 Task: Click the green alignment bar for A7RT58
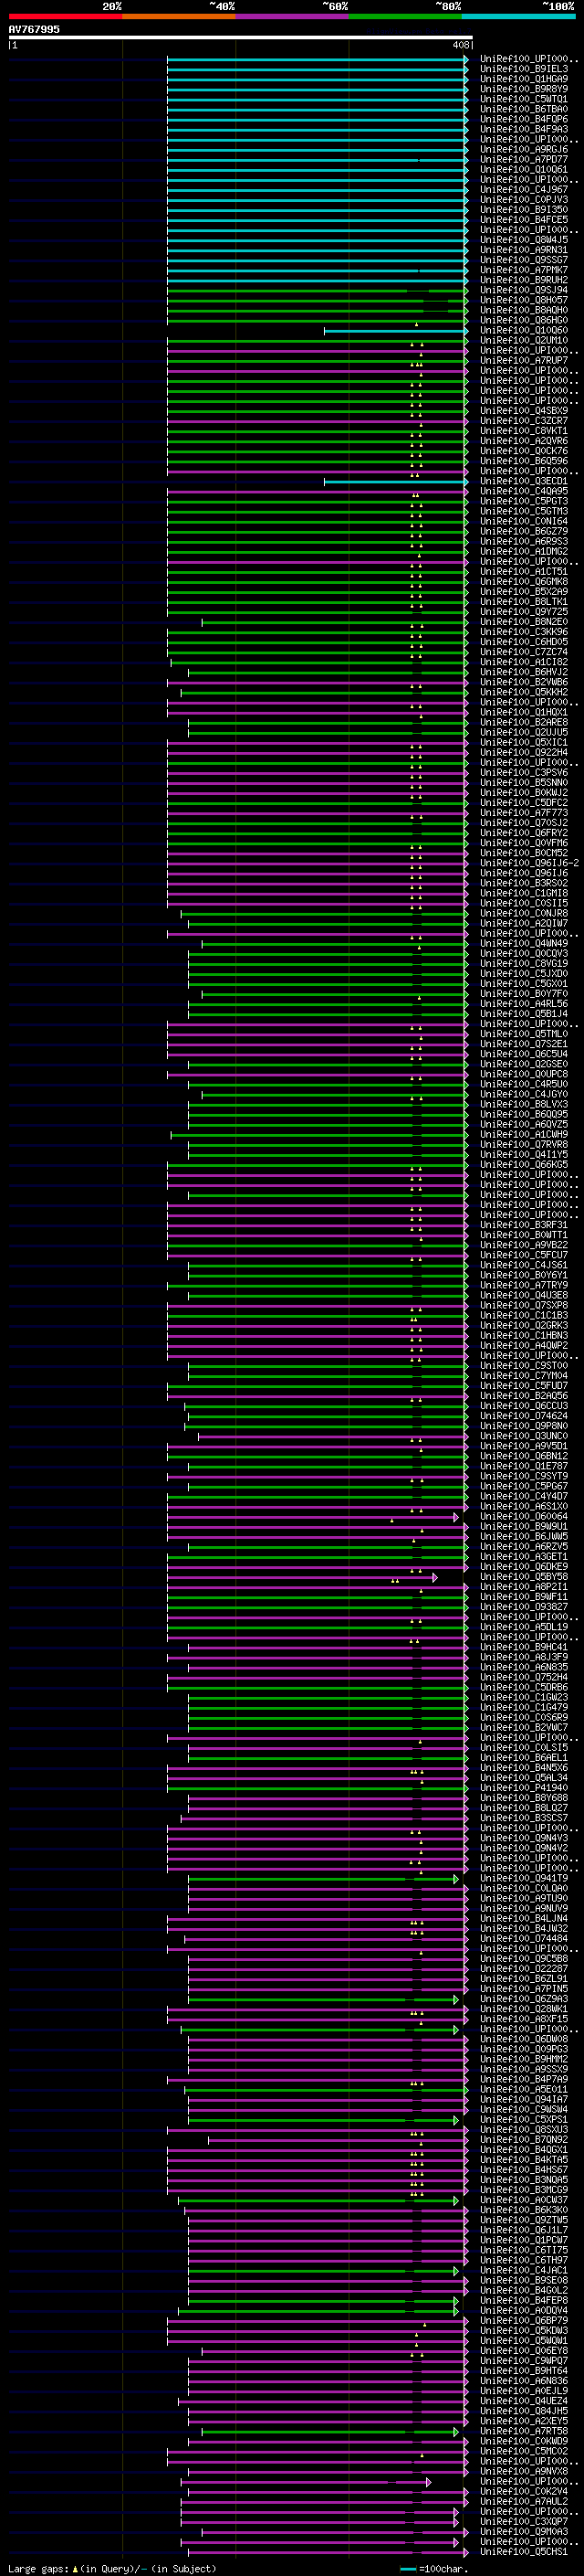click(329, 2431)
